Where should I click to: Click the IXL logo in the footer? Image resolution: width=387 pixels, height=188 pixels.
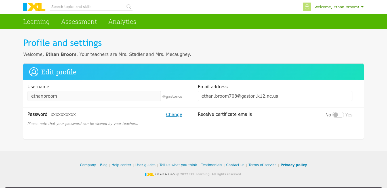150,174
